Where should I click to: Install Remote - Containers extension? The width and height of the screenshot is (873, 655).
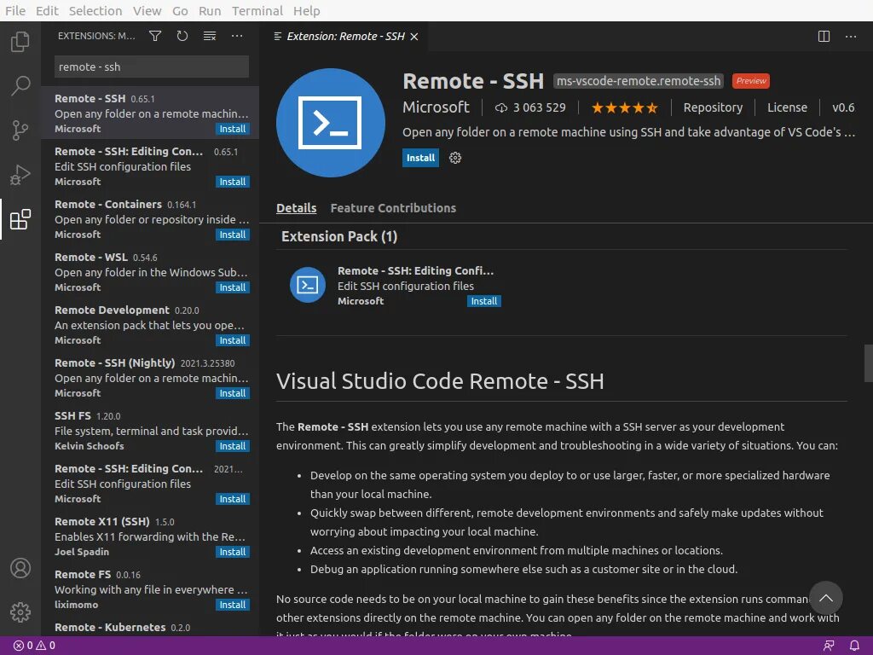pyautogui.click(x=233, y=235)
